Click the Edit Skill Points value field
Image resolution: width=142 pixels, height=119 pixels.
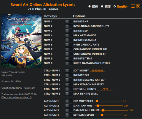point(105,89)
